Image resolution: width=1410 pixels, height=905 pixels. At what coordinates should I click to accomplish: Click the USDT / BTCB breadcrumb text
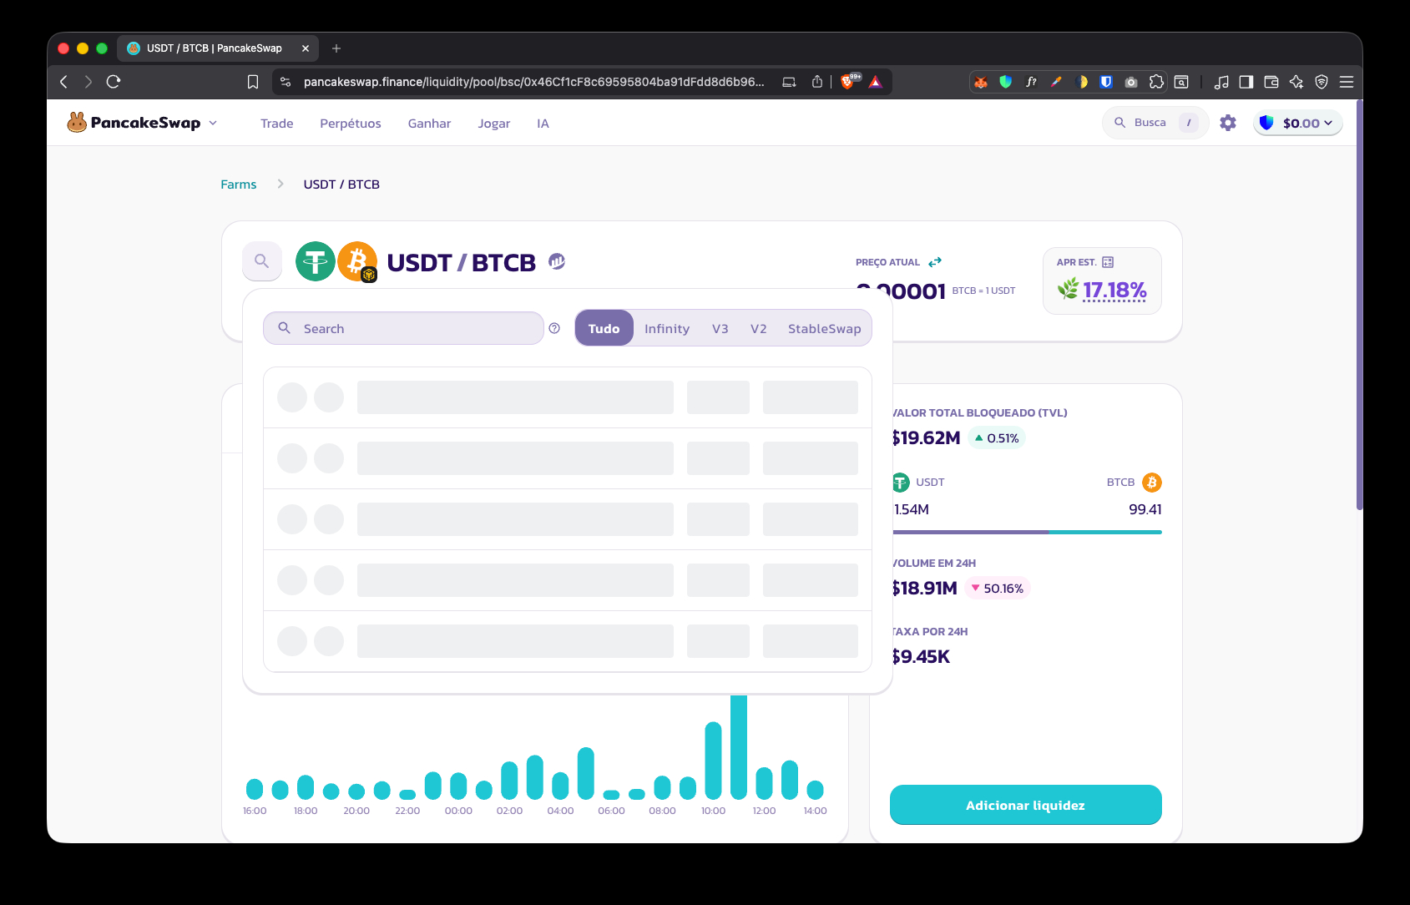click(341, 185)
